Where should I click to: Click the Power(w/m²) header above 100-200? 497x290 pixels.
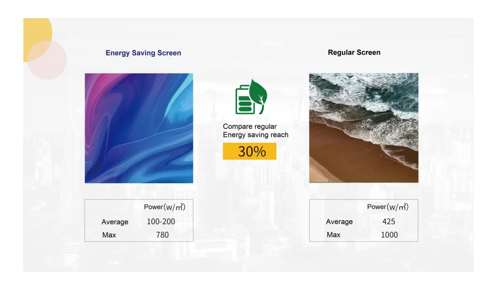[x=165, y=207]
